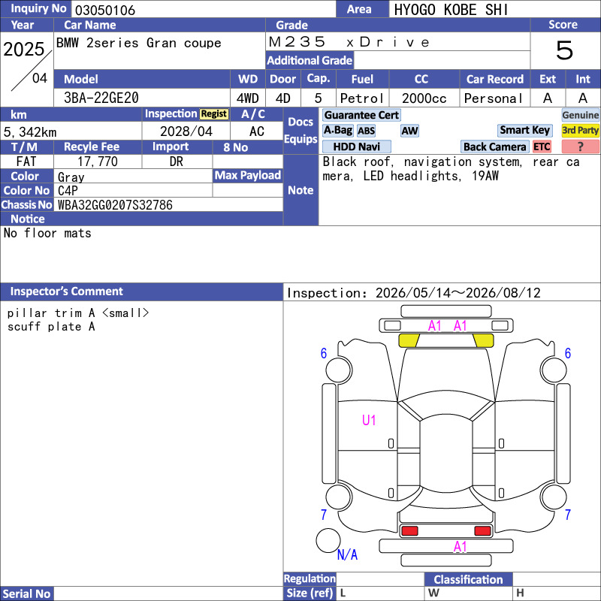Click the HDD Navi badge
The height and width of the screenshot is (601, 601).
[356, 146]
